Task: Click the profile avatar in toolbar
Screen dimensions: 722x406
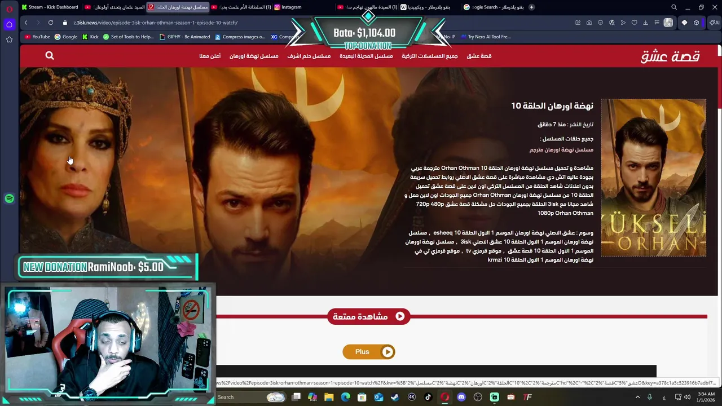Action: click(x=668, y=23)
